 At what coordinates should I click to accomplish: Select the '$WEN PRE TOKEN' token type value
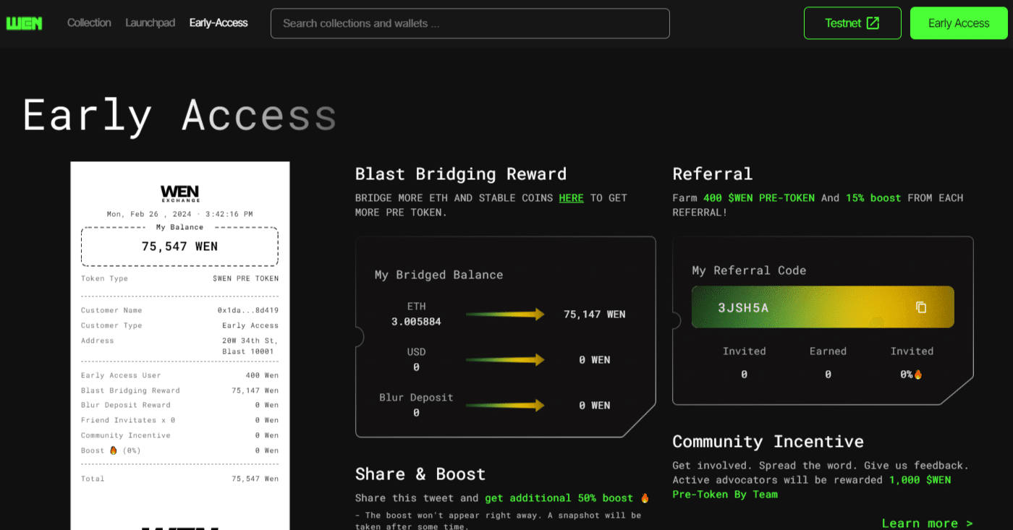click(x=245, y=278)
